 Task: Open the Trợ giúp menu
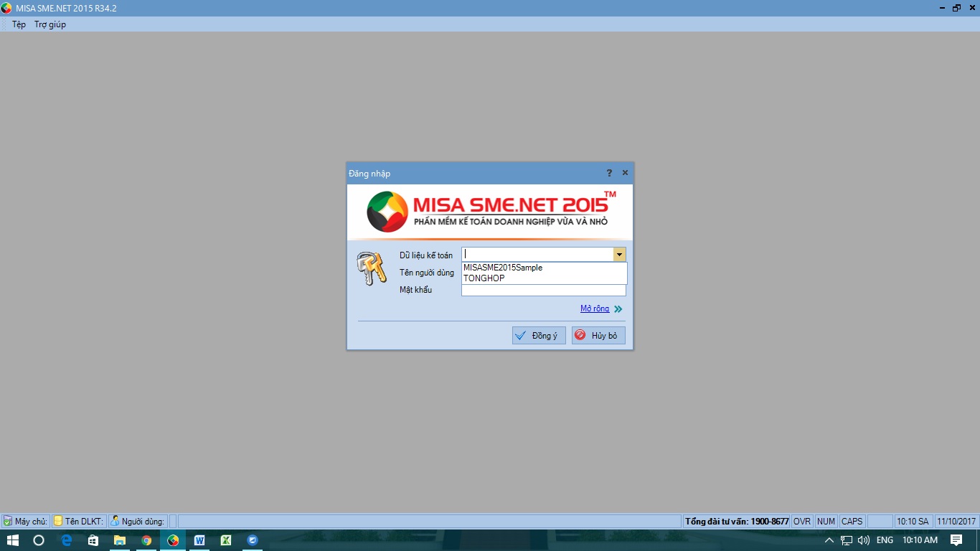[x=50, y=24]
